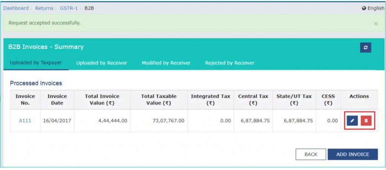Click the Invoice Date column header
Image resolution: width=386 pixels, height=170 pixels.
click(57, 100)
